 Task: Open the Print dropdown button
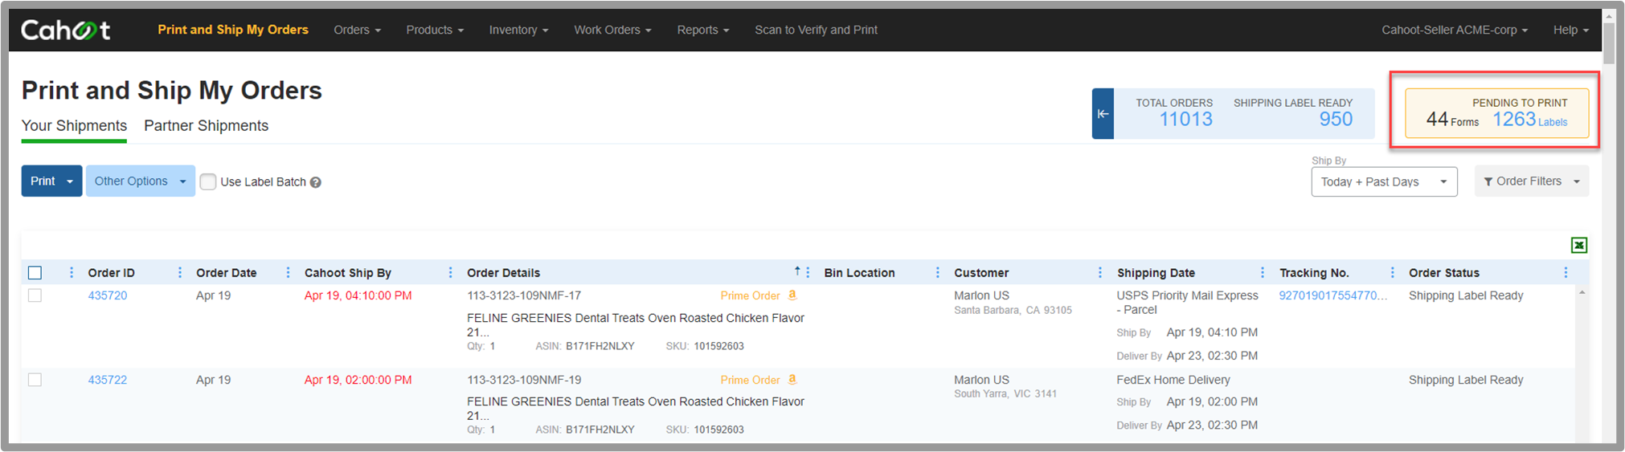click(51, 181)
